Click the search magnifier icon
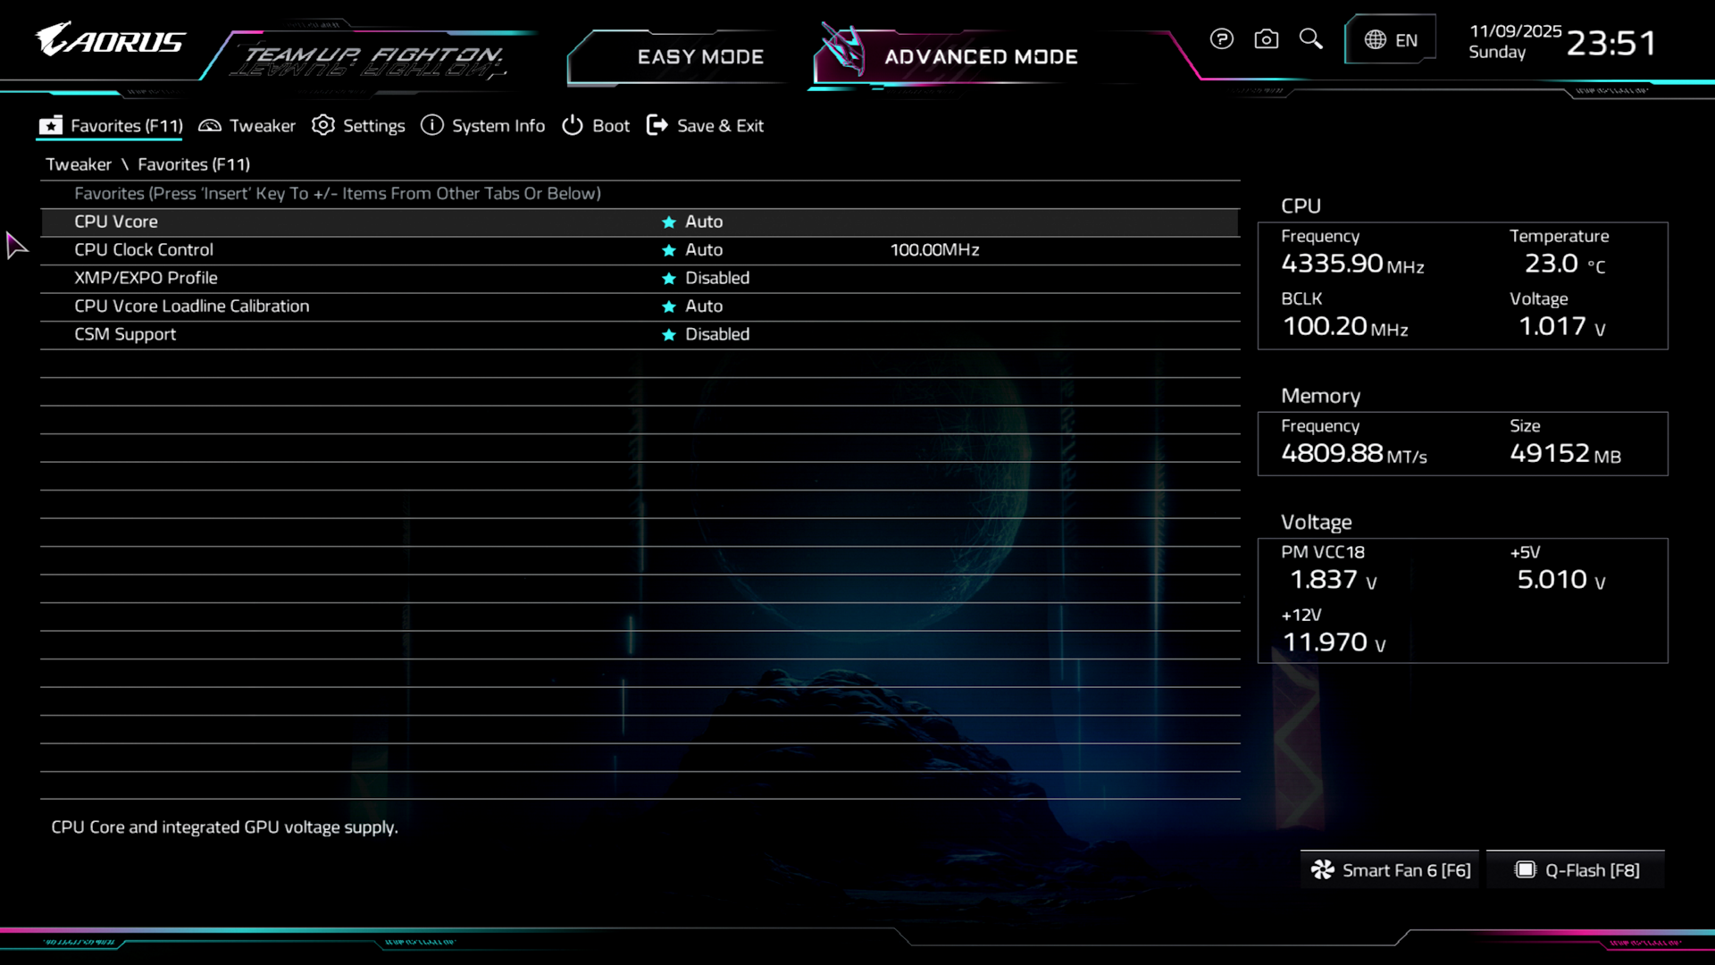The height and width of the screenshot is (965, 1715). click(1310, 39)
